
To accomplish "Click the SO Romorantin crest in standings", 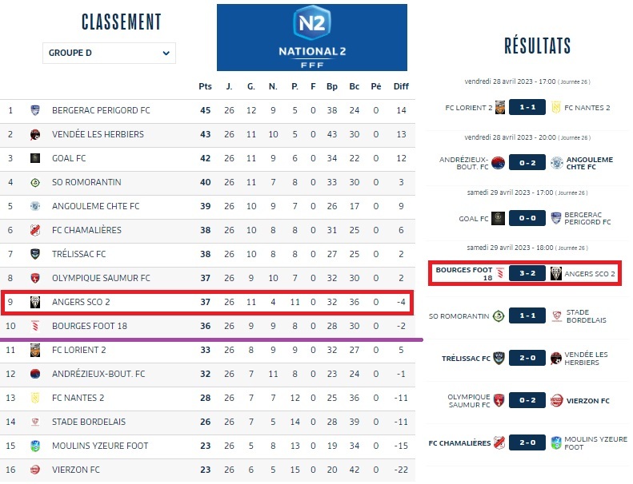I will [35, 182].
